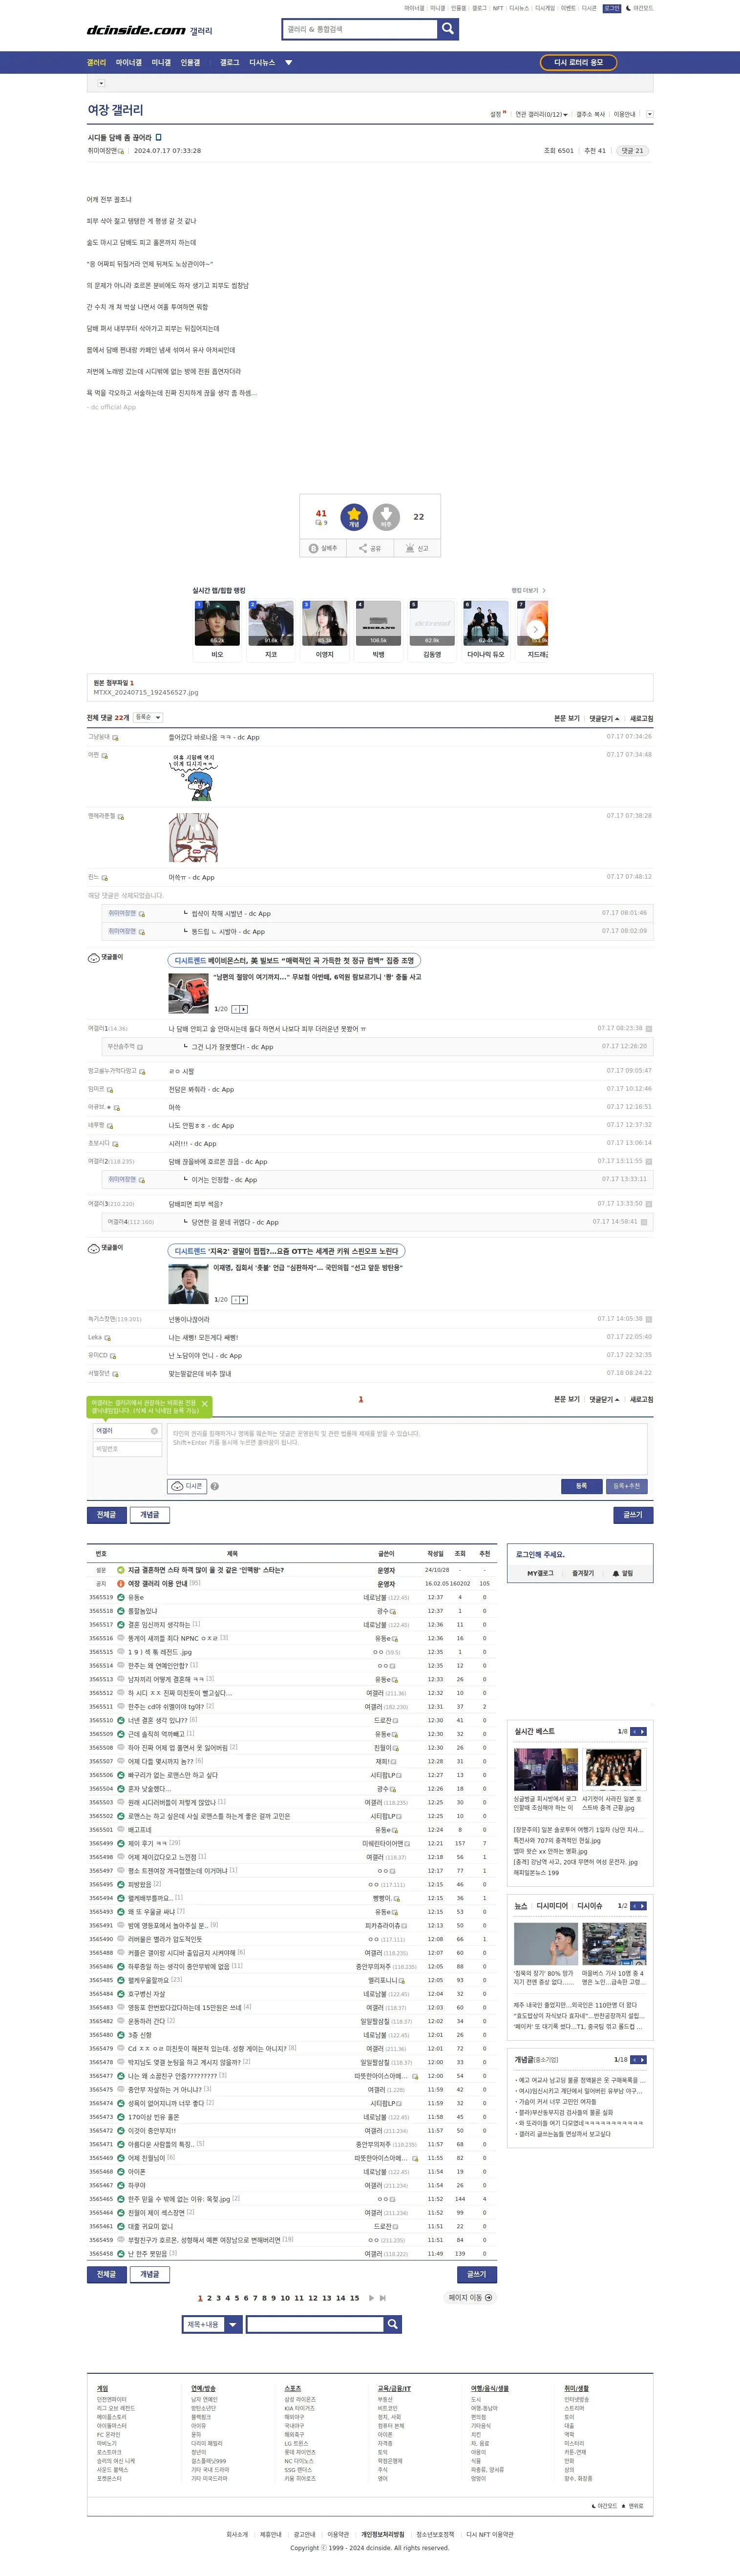The width and height of the screenshot is (740, 2576).
Task: Click the ranking carousel next arrow
Action: (536, 629)
